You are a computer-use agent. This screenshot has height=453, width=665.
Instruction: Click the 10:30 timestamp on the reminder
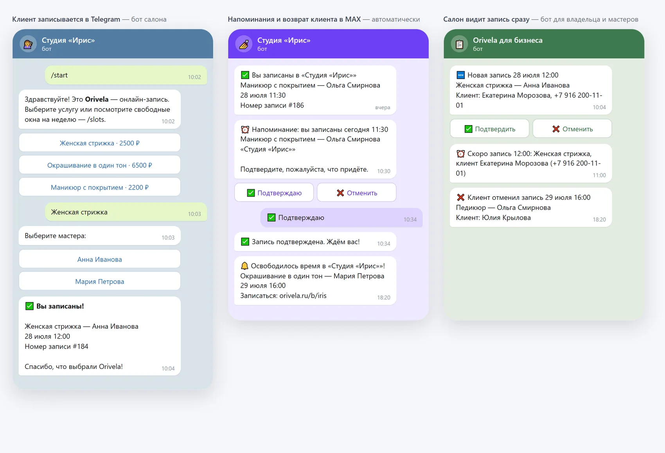pyautogui.click(x=384, y=171)
